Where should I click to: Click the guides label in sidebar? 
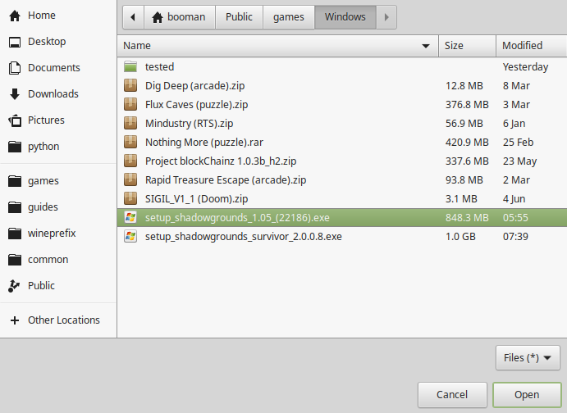click(43, 207)
